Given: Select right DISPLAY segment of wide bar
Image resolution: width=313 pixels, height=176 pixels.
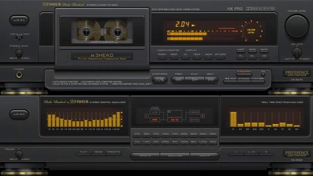Looking at the screenshot, I should point(204,156).
